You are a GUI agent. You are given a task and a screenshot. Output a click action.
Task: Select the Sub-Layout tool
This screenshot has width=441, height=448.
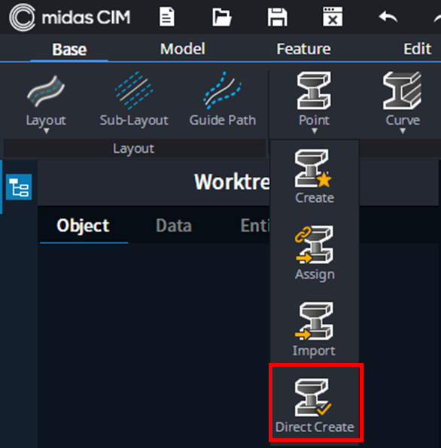(x=134, y=99)
